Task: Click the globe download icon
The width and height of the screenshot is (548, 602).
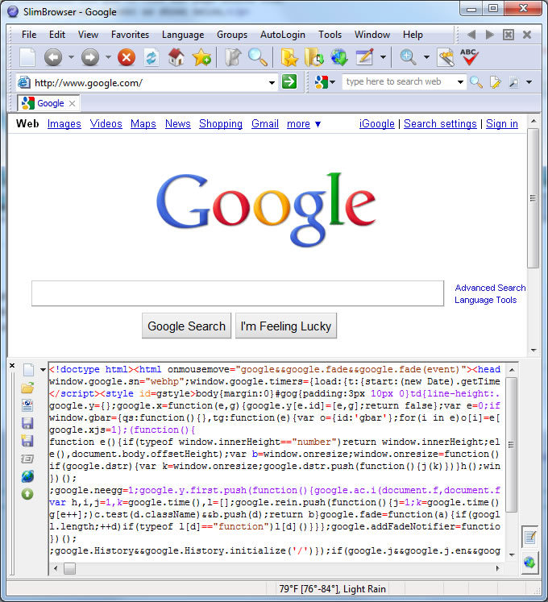Action: coord(339,57)
